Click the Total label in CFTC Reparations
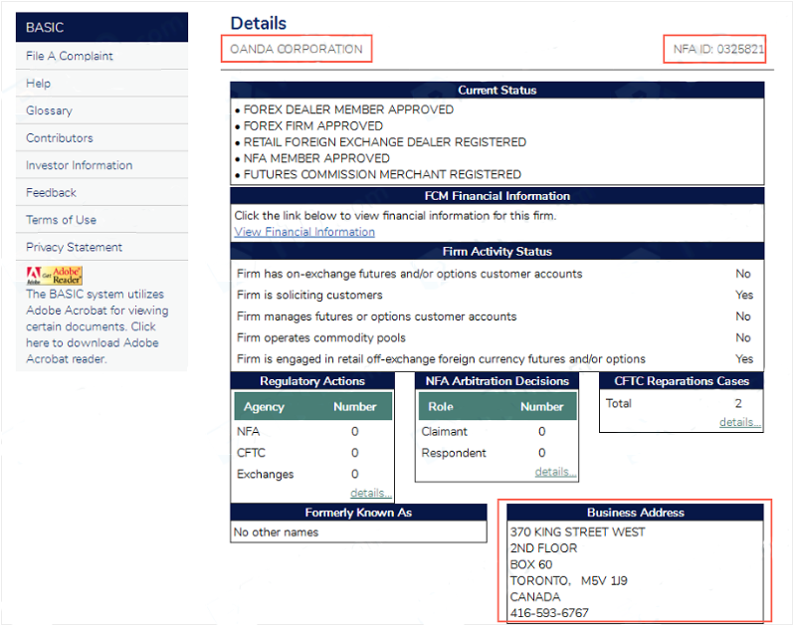Screen dimensions: 798x631 tap(619, 403)
